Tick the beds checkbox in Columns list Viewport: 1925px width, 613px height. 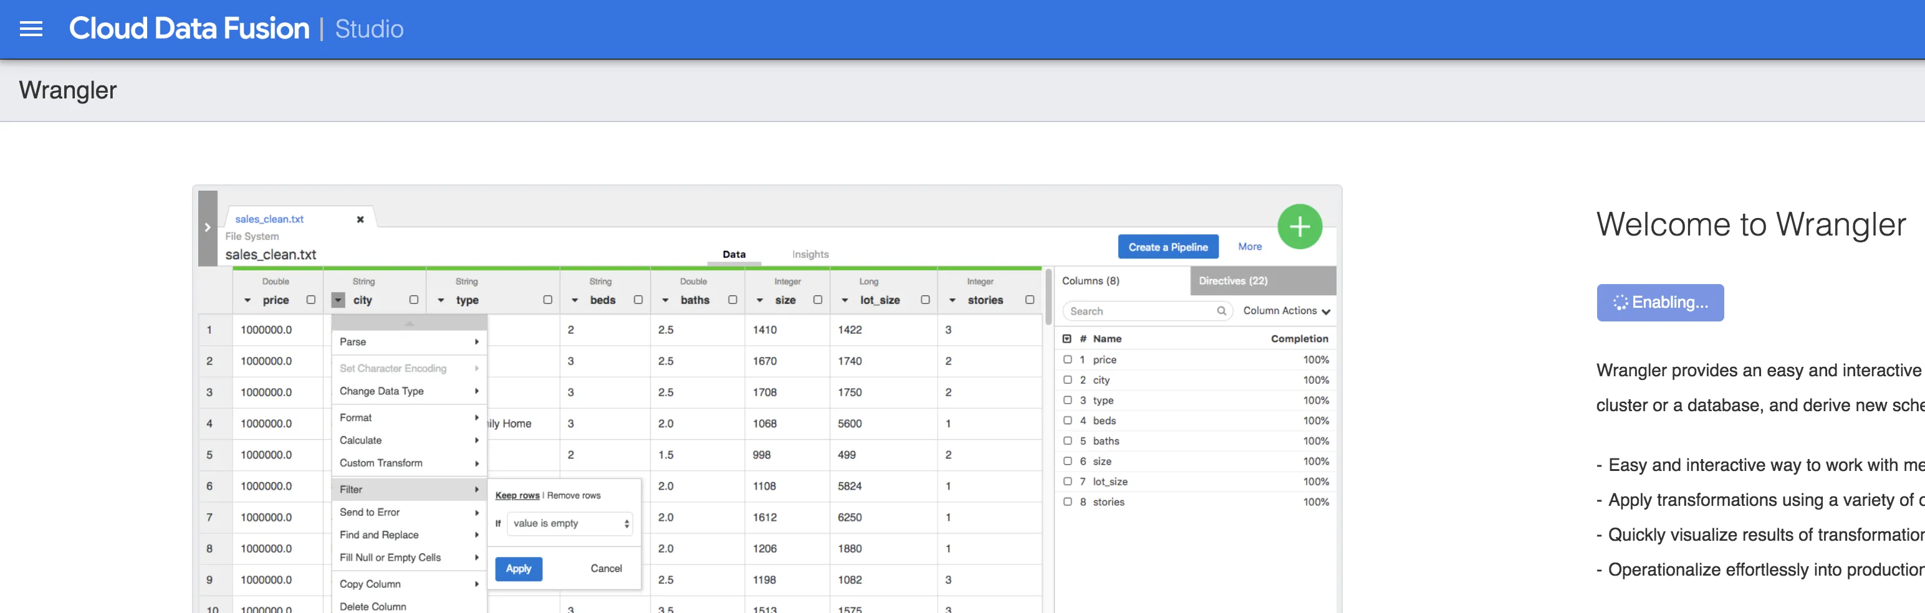1068,421
